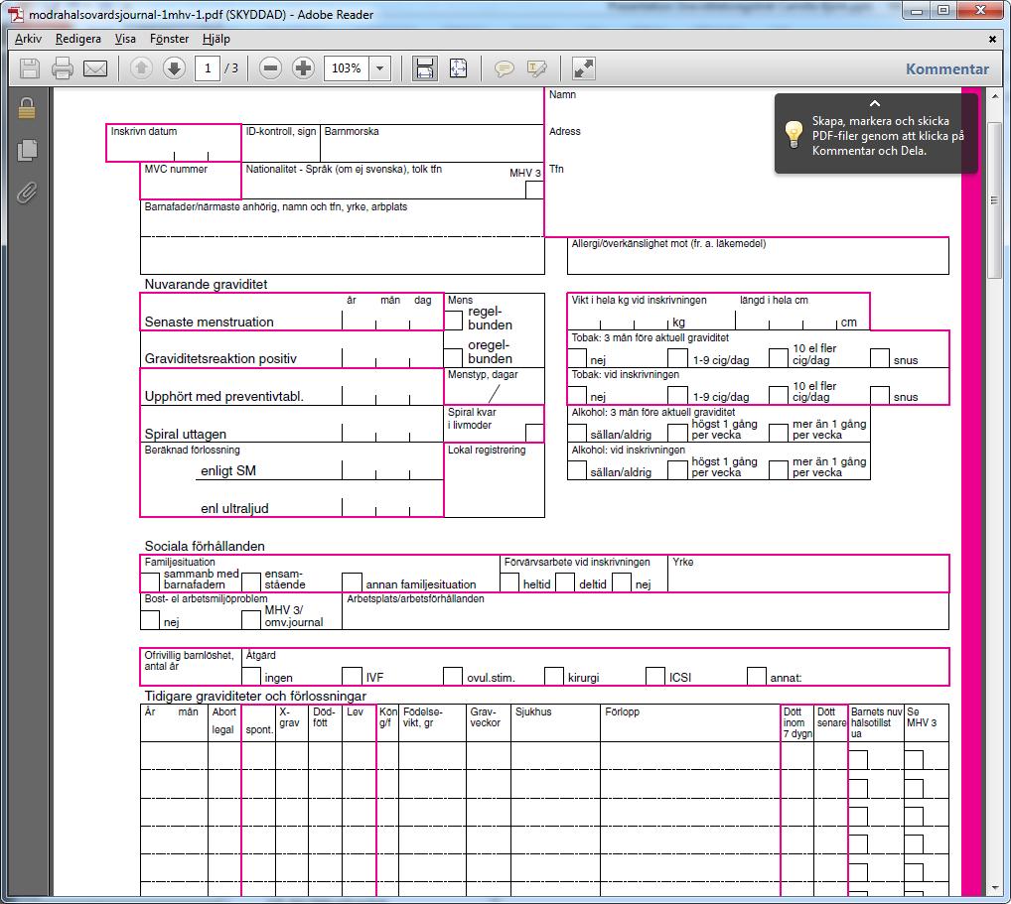Viewport: 1011px width, 904px height.
Task: Click the Allergi/överkänslighet field
Action: tap(758, 256)
